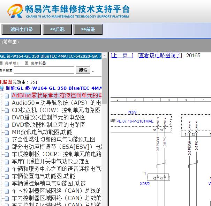Click the 电路图 red label
This screenshot has width=211, height=206.
6,82
